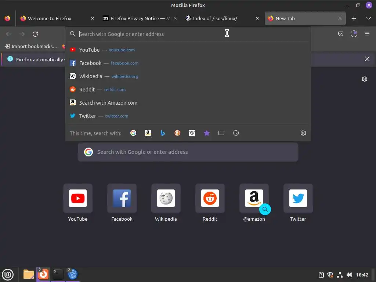Search open tabs with the tab icon
Viewport: 376px width, 282px height.
pyautogui.click(x=221, y=133)
